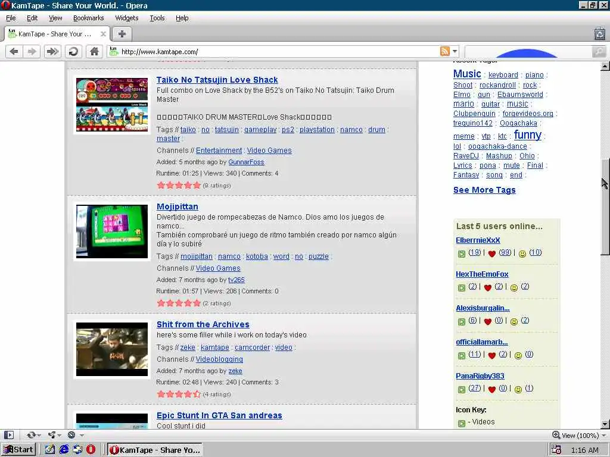Go to the Home page button
This screenshot has height=457, width=610.
tap(94, 51)
